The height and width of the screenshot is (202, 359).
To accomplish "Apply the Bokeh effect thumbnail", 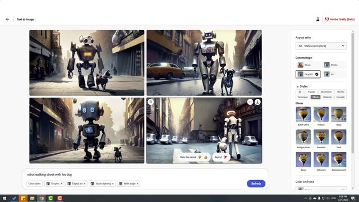I will pyautogui.click(x=303, y=114).
